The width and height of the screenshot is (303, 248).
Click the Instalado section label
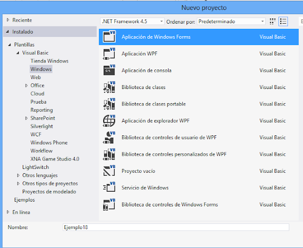pos(23,32)
